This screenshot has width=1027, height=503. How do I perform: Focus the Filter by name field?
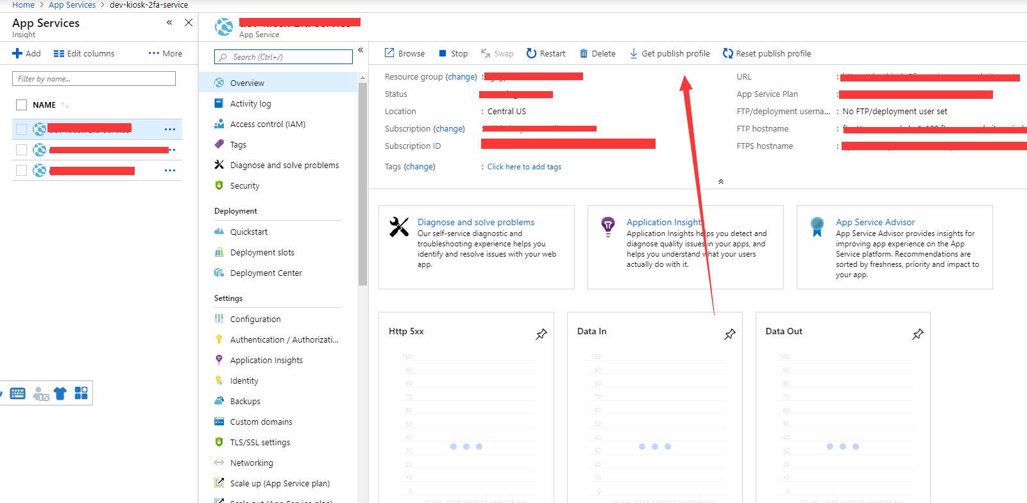click(94, 78)
